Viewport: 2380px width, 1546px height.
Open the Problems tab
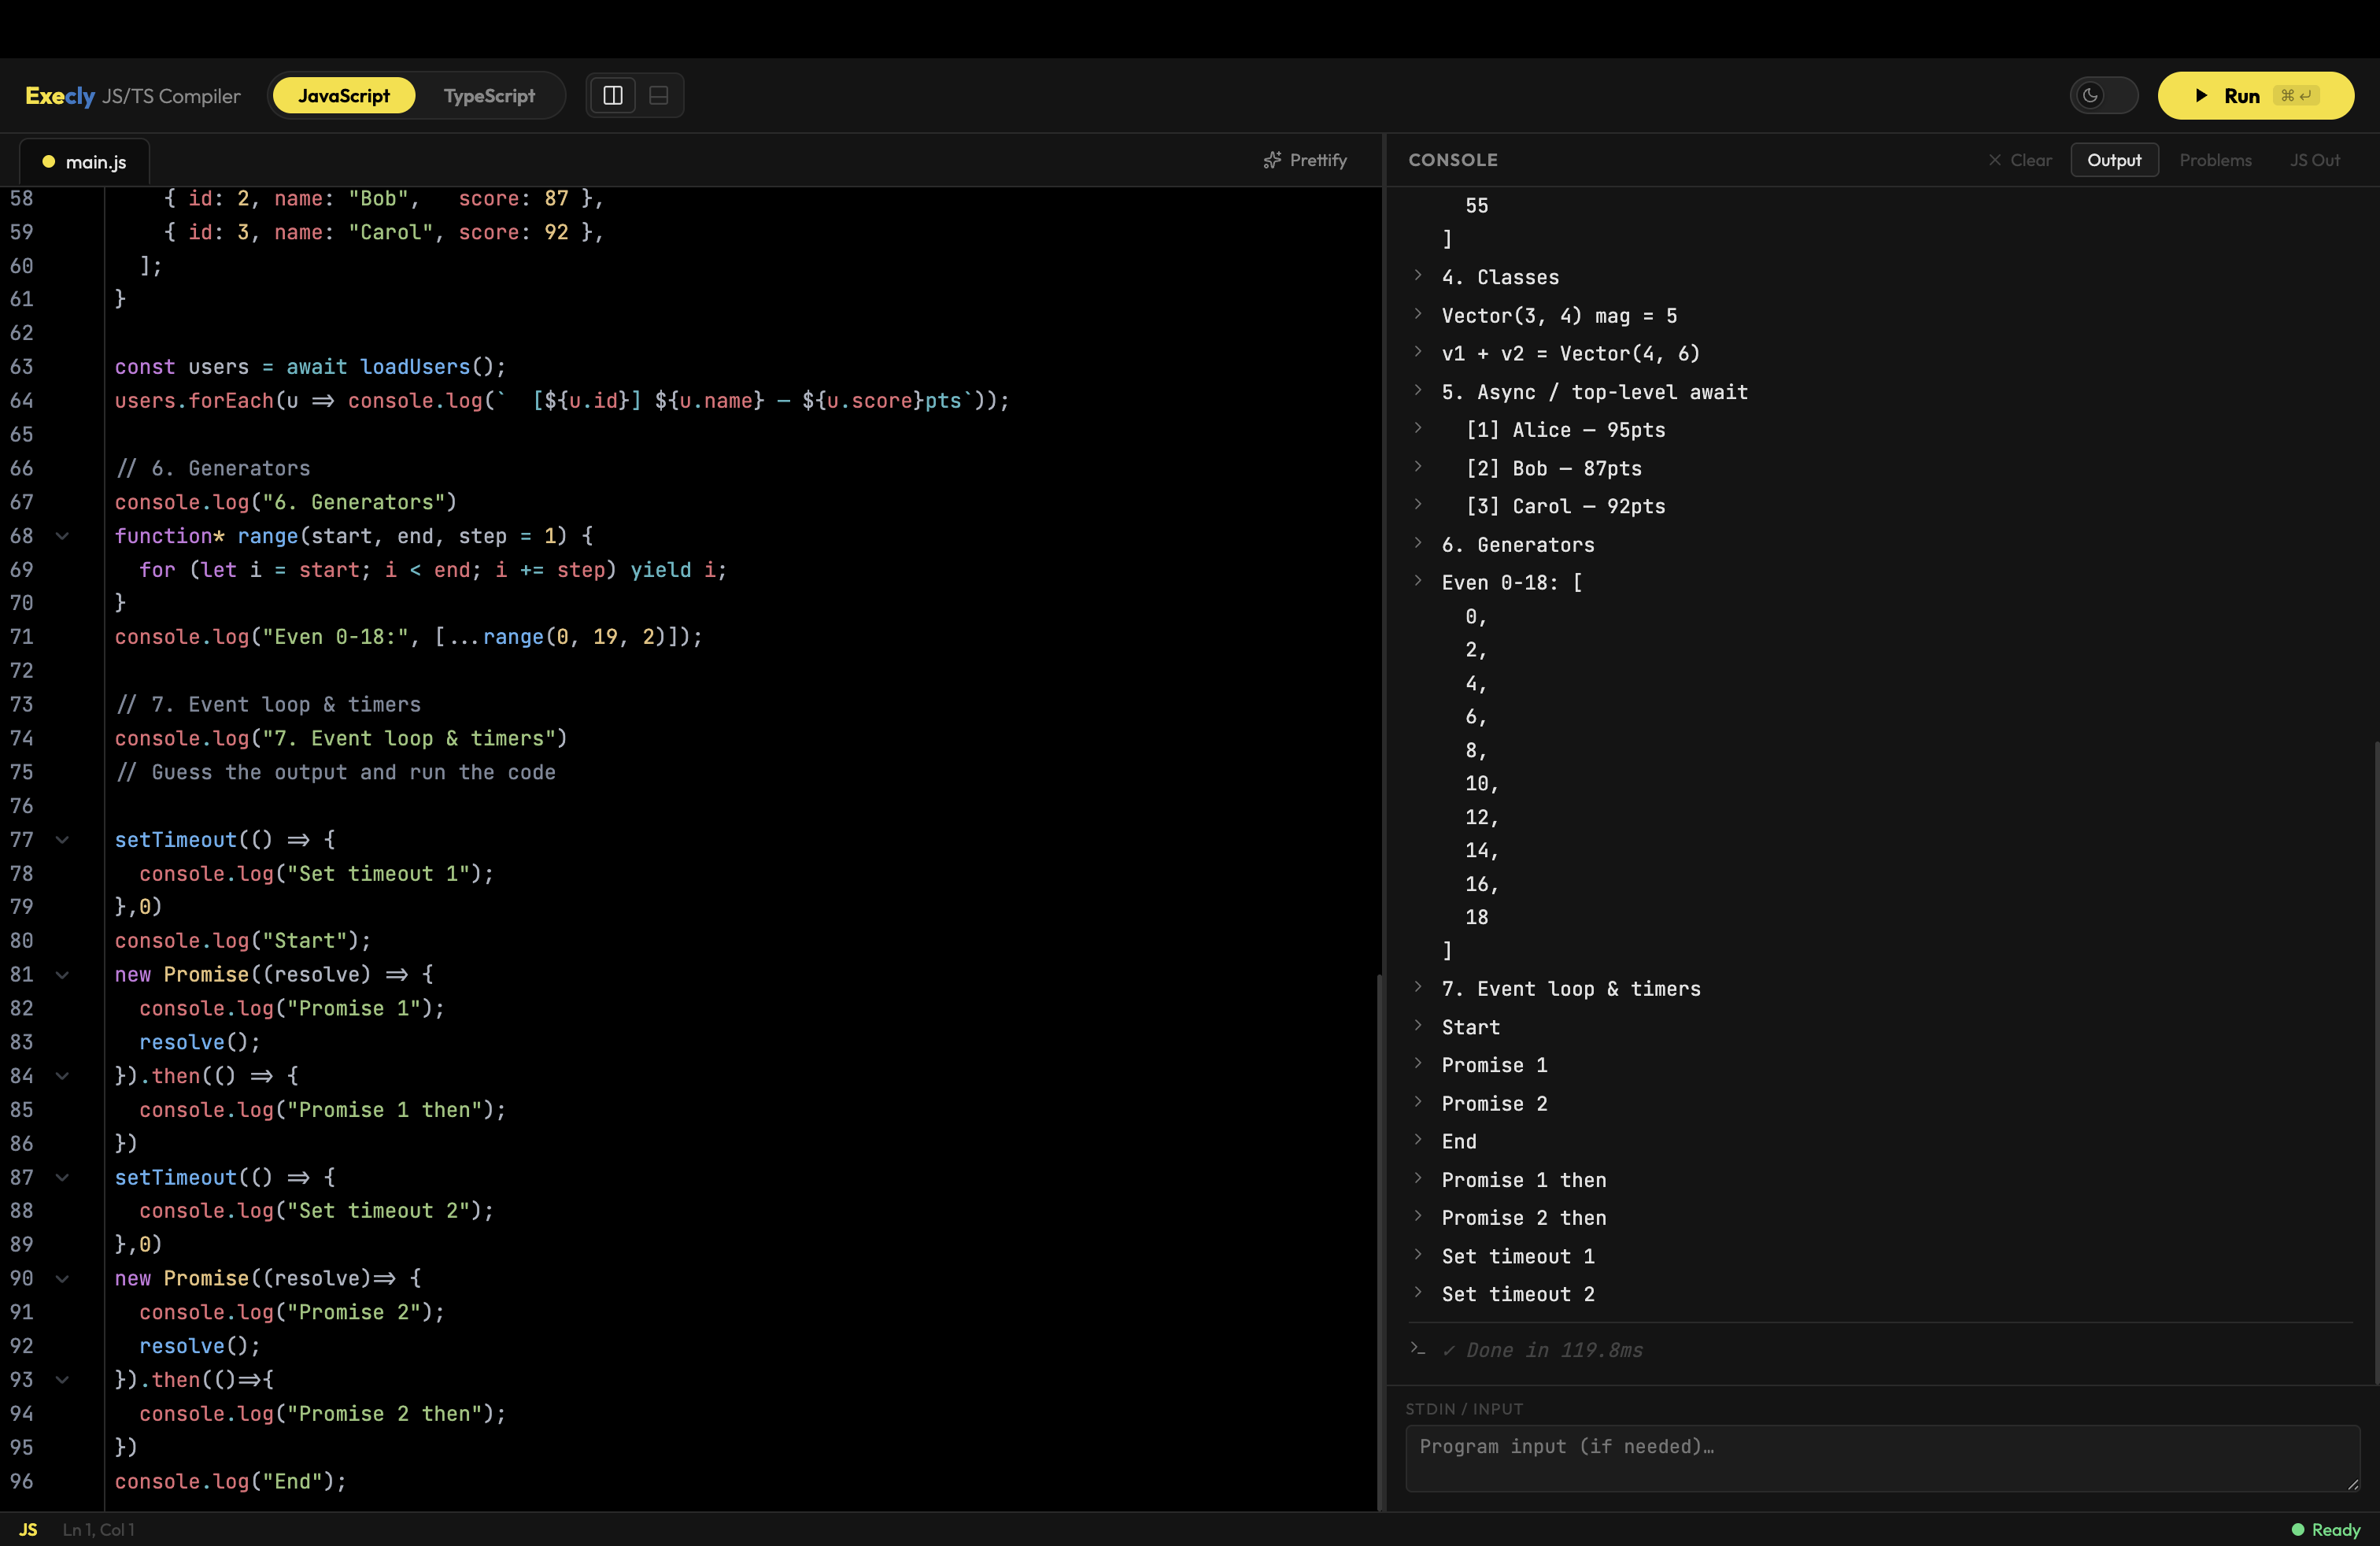tap(2215, 160)
